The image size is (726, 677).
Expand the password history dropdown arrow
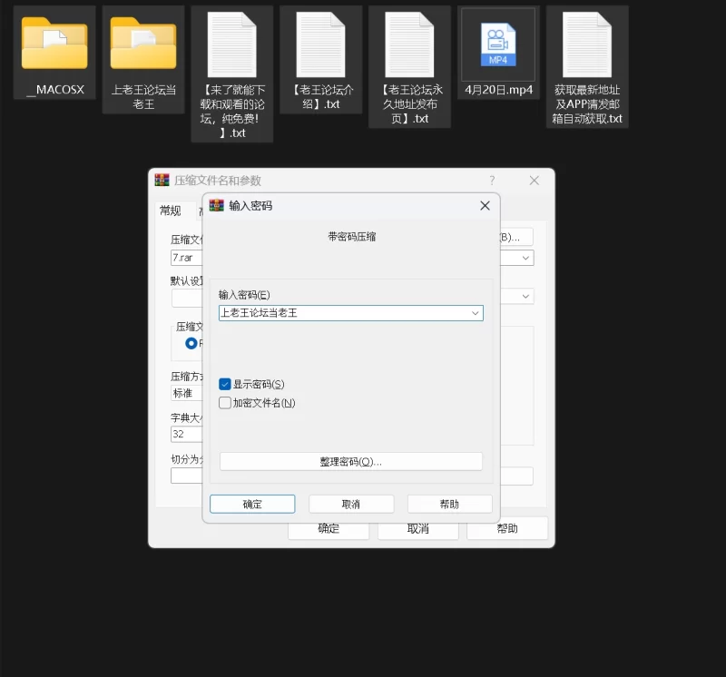click(475, 313)
